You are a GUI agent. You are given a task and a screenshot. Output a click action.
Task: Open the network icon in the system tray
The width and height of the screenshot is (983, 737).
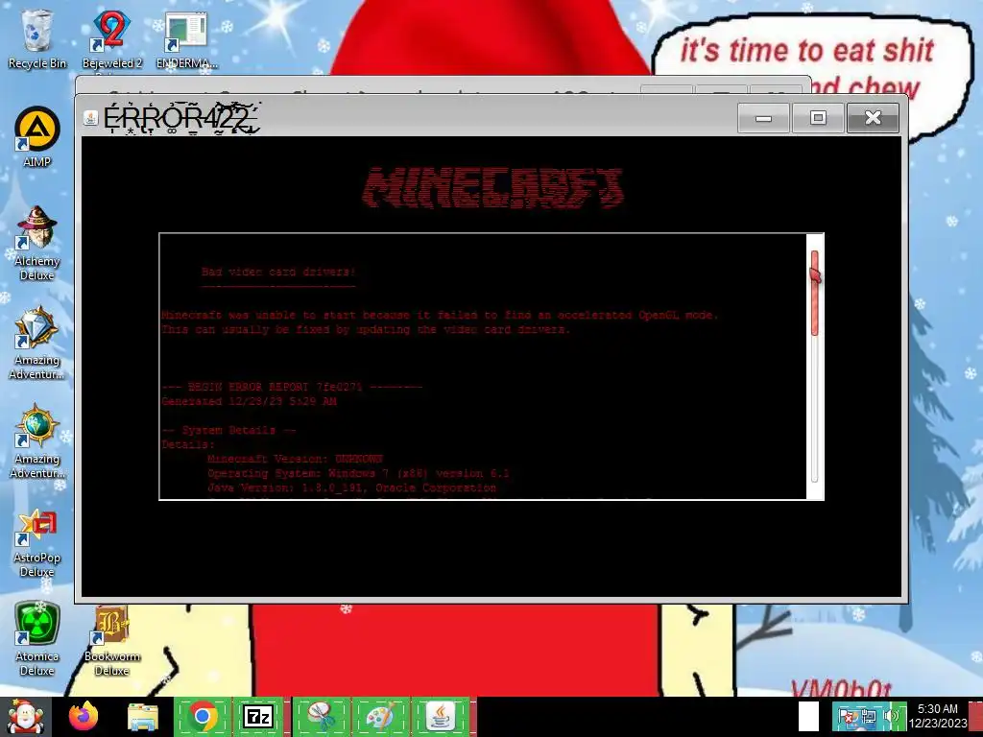[x=868, y=716]
